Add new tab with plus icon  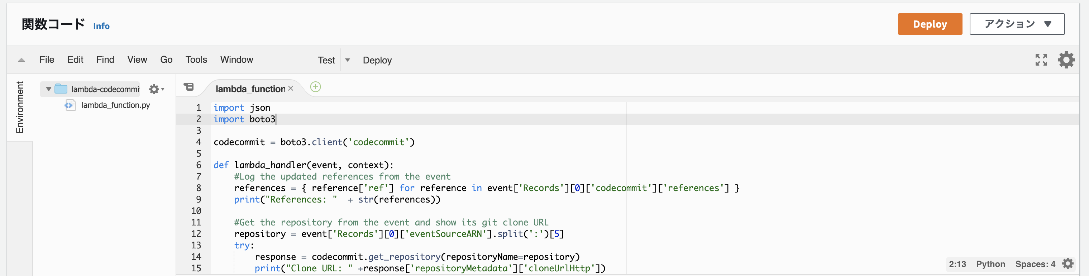coord(315,87)
